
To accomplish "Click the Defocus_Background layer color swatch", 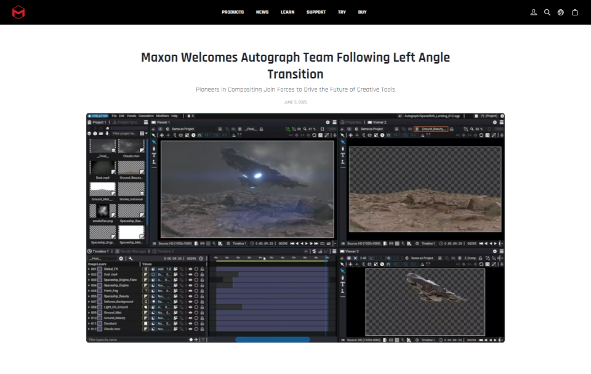I will click(x=100, y=301).
